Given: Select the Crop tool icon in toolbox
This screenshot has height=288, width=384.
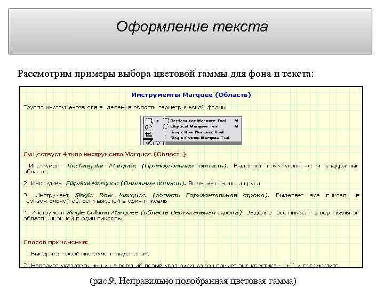Looking at the screenshot, I should (148, 134).
